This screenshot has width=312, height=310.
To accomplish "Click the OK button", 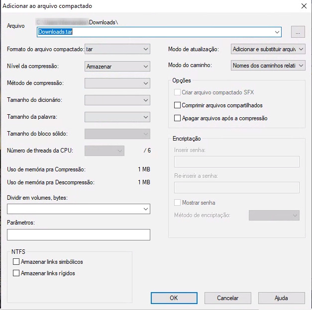I will coord(174,298).
